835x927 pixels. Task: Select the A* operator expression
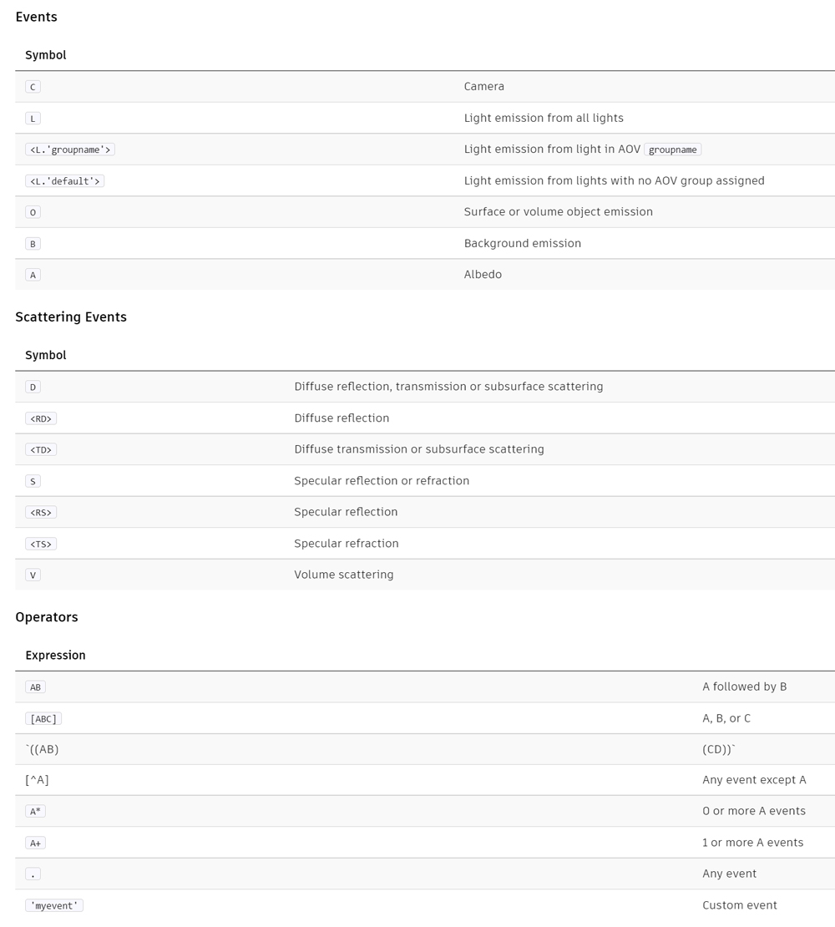[35, 811]
